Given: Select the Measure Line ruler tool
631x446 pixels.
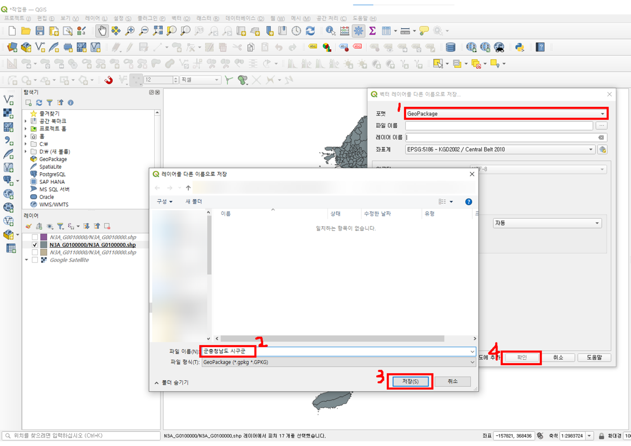Looking at the screenshot, I should pos(405,31).
